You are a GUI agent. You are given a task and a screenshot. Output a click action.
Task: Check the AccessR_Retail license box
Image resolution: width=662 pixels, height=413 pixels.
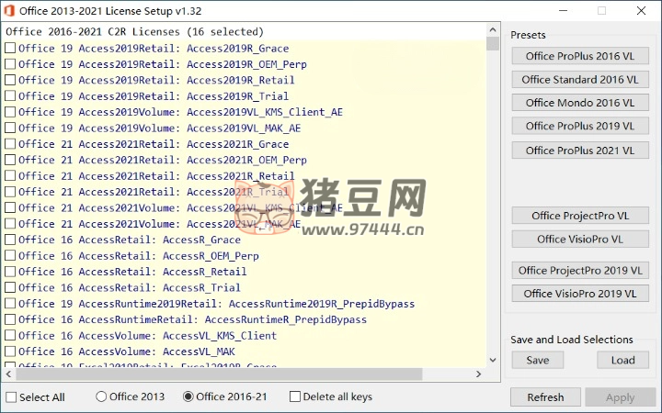10,272
